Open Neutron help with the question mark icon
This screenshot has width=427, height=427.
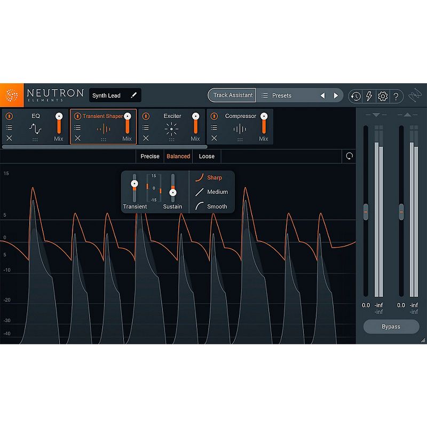click(x=396, y=96)
